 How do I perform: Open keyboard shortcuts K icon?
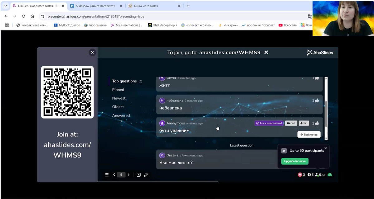138,175
